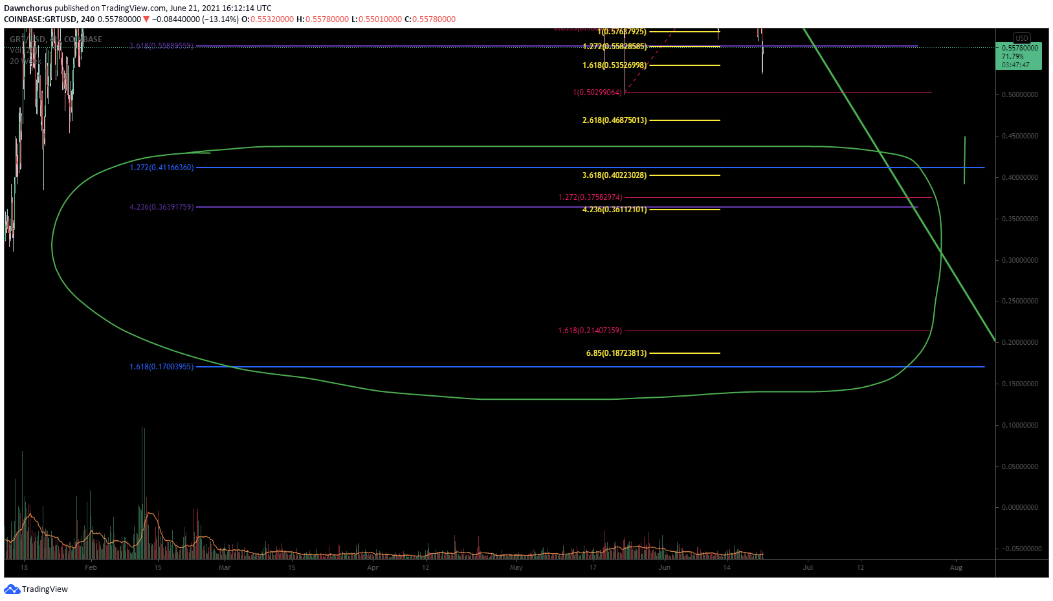Select the 1(0.57687925) yellow fib label
1053x601 pixels.
pos(622,32)
